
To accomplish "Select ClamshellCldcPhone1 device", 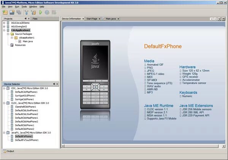I will [x=25, y=107].
